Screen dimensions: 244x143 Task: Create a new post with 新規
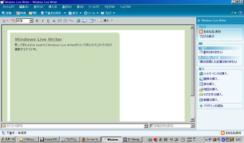point(21,13)
